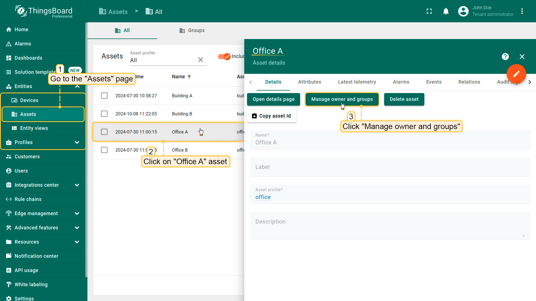This screenshot has height=301, width=536.
Task: Click Copy asset Id button
Action: click(271, 116)
